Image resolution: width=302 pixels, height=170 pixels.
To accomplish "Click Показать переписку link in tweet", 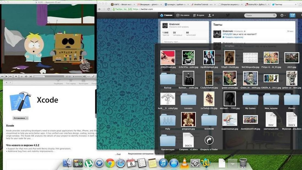I will pos(234,37).
